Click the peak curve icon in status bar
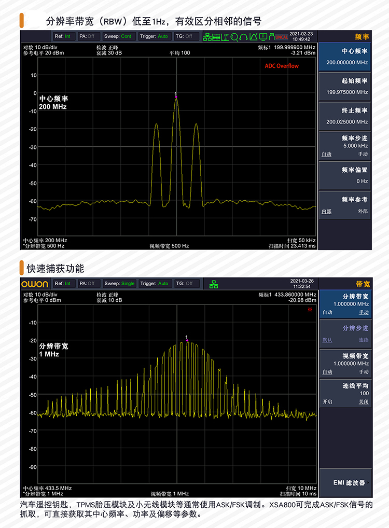Viewport: 389px width, 528px height. (x=254, y=37)
